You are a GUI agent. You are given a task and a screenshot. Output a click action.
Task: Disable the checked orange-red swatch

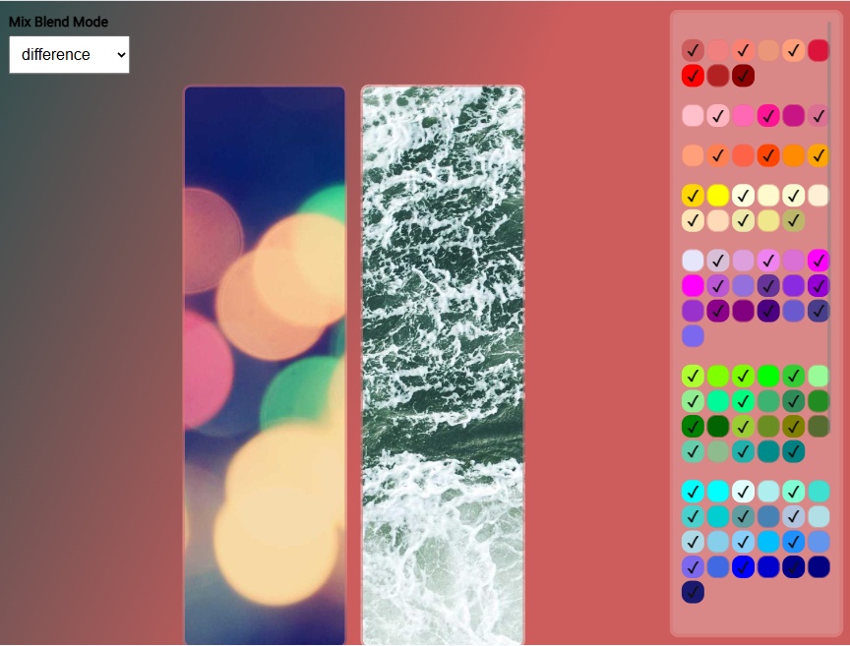[x=768, y=155]
